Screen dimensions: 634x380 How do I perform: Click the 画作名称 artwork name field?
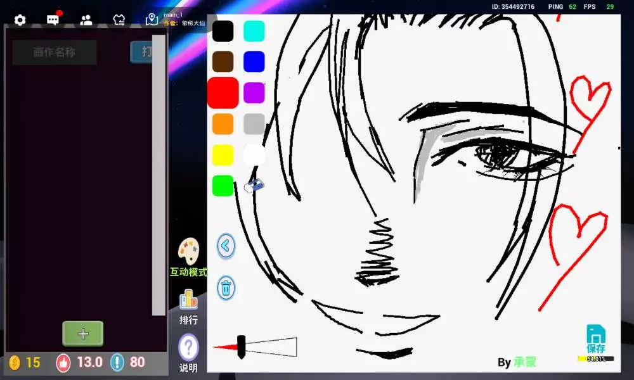(55, 53)
